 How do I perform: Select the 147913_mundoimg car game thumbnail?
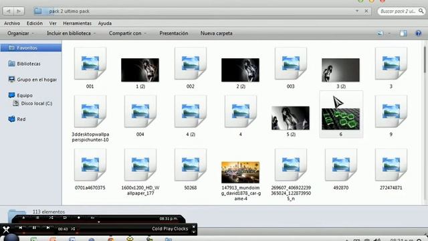pos(241,172)
